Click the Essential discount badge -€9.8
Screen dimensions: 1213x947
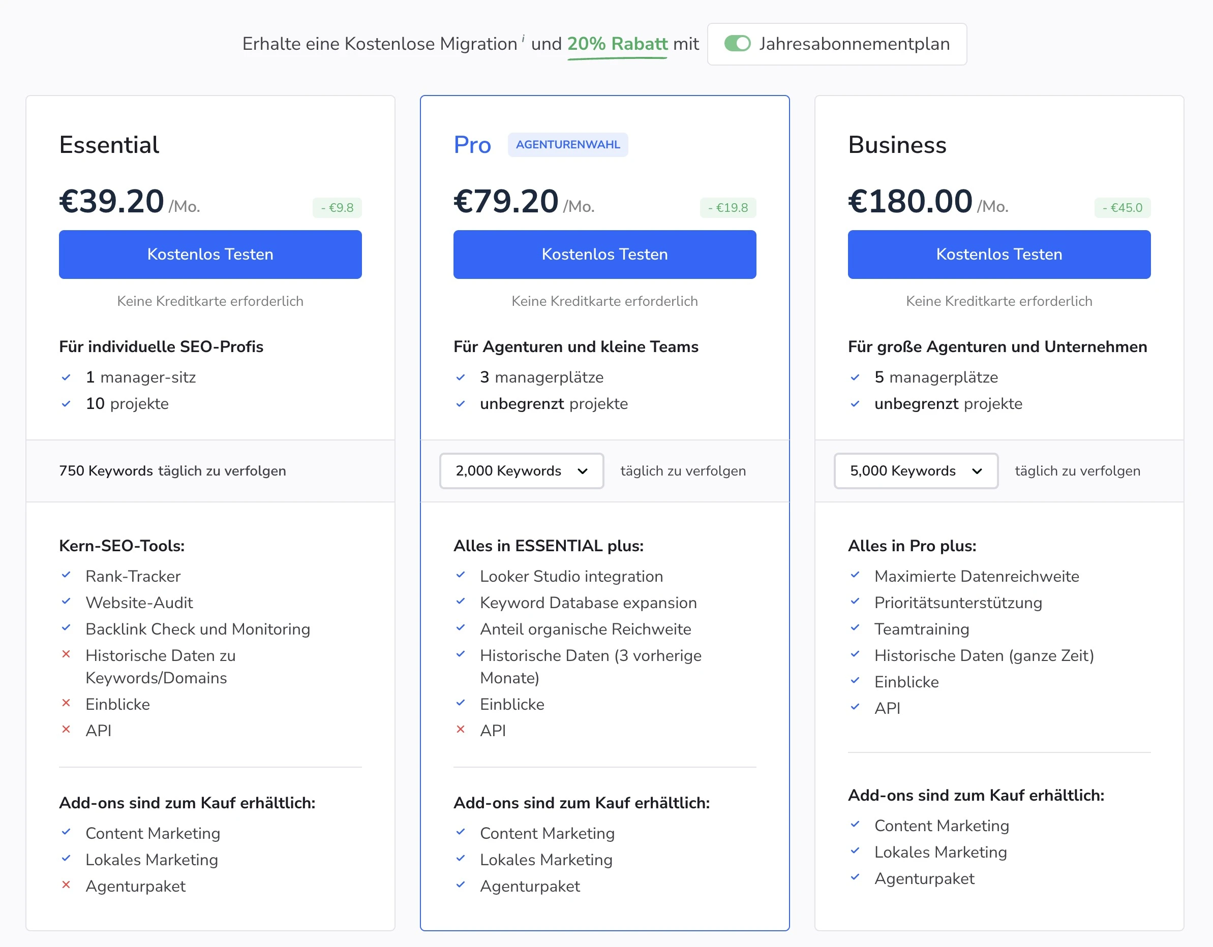337,208
